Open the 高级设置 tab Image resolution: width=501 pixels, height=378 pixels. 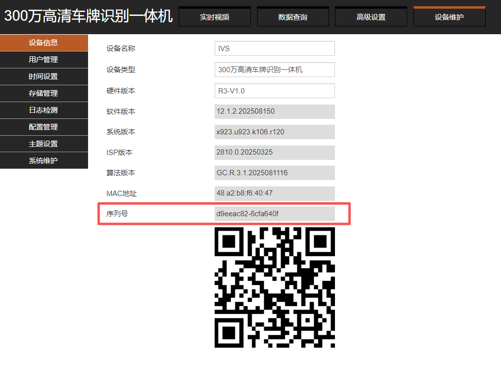[x=371, y=17]
